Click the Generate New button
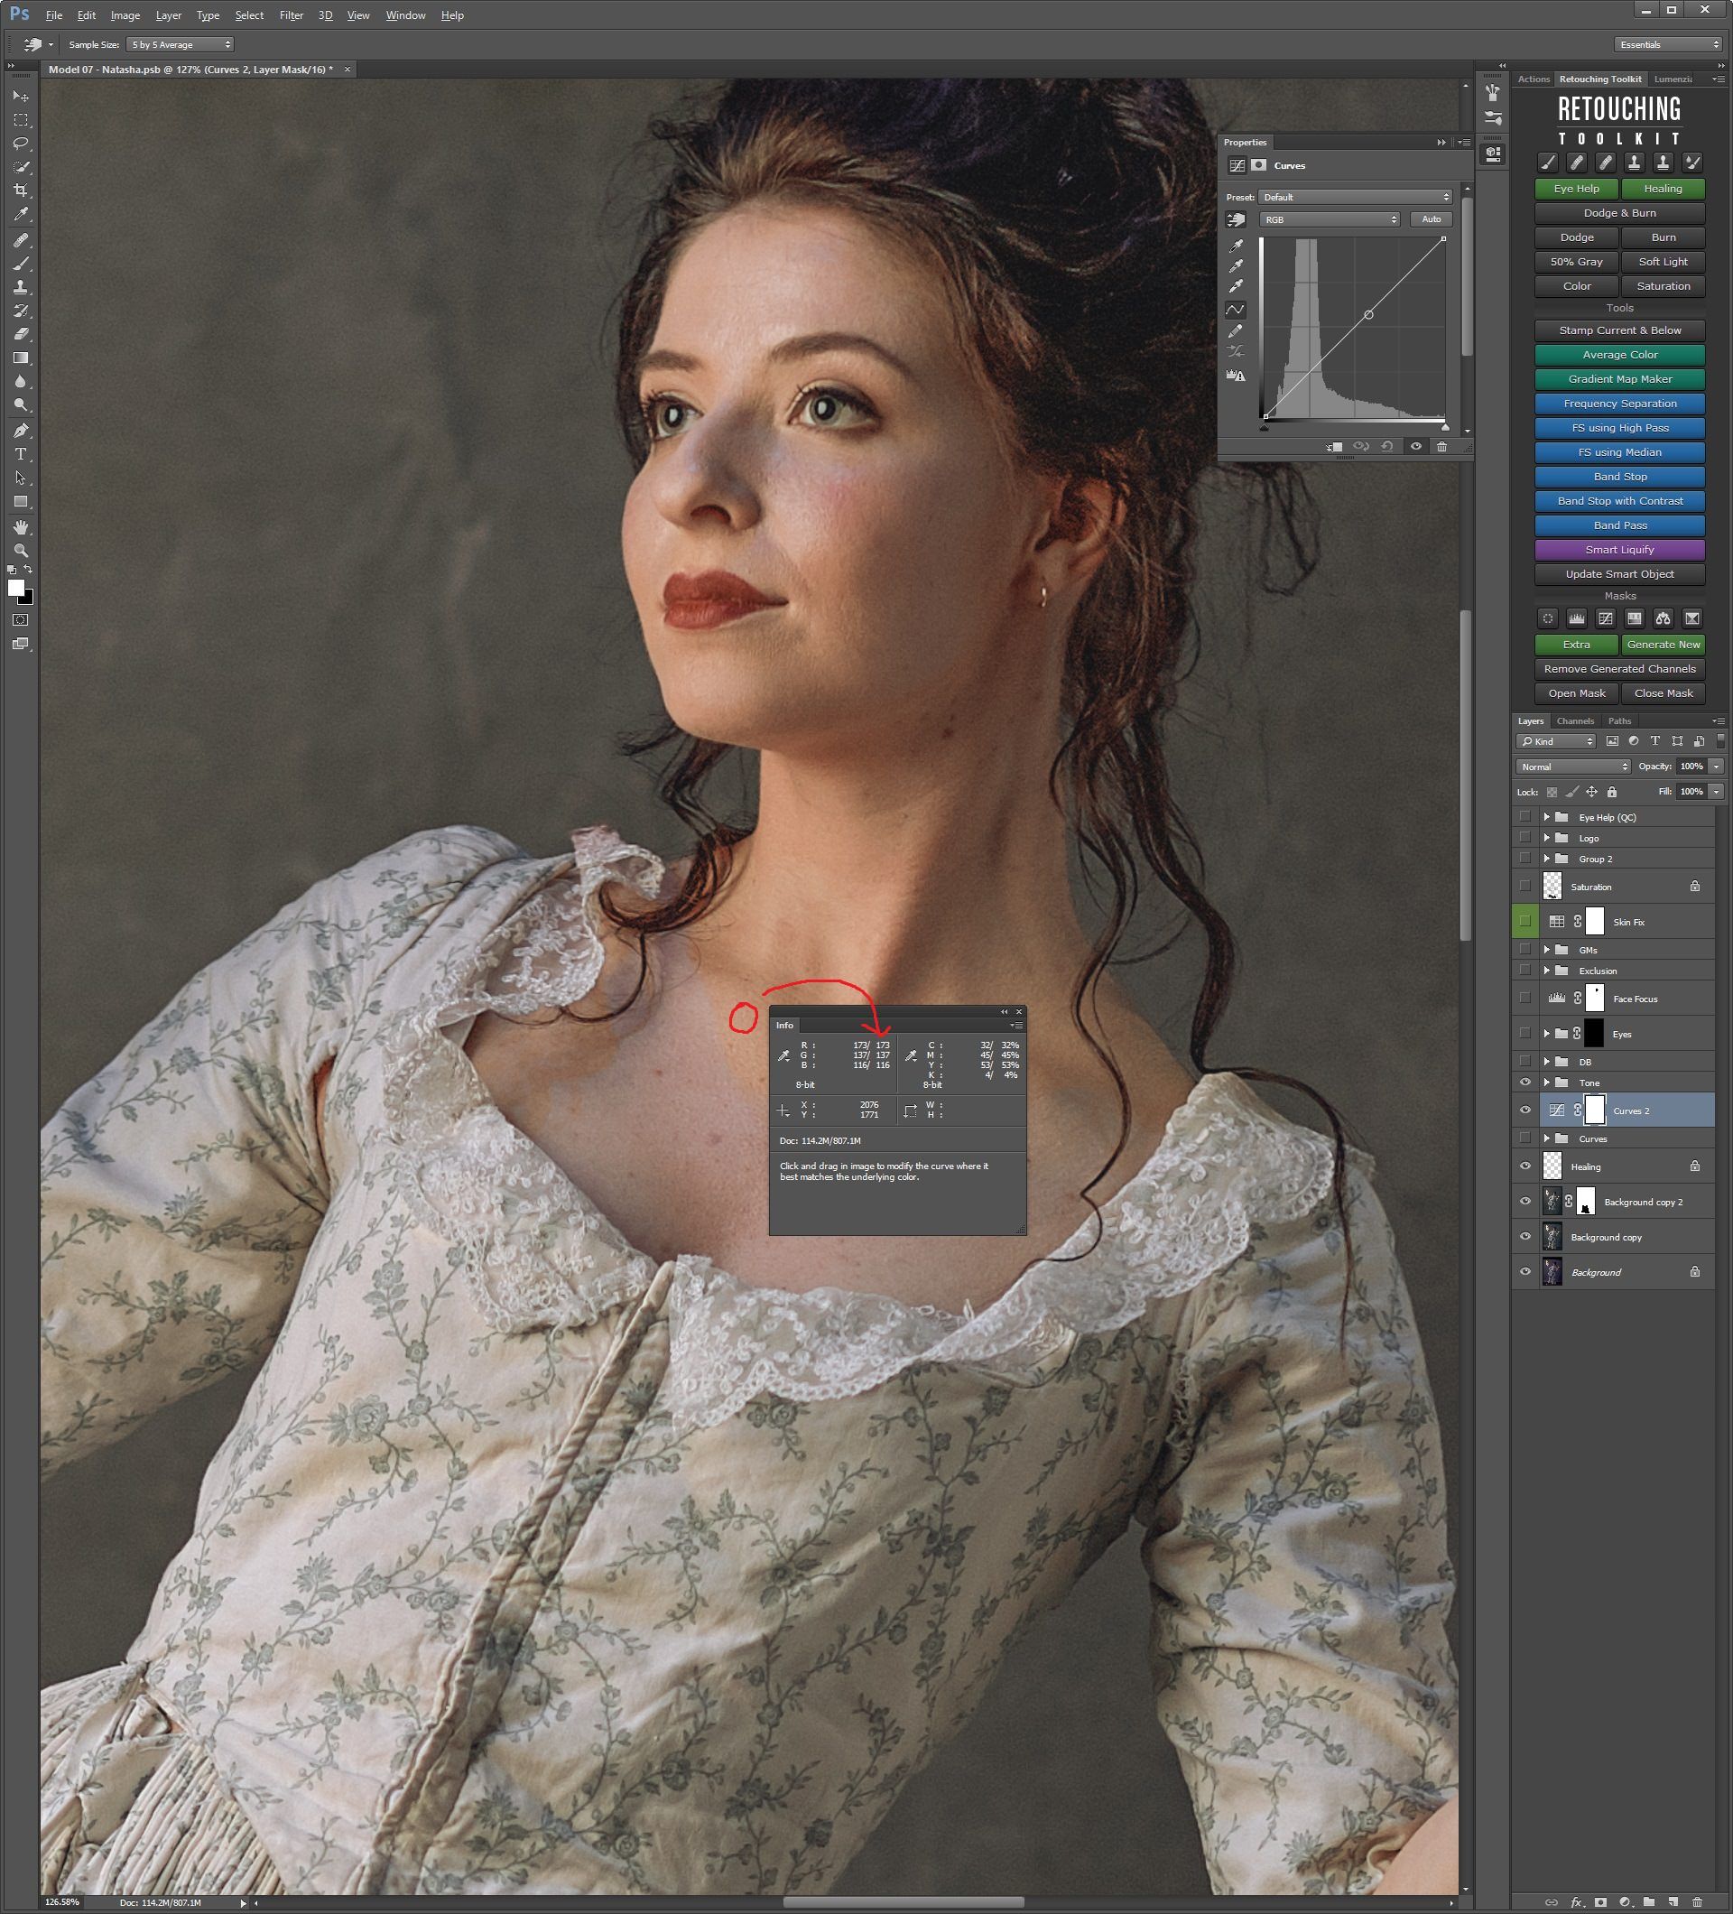Image resolution: width=1733 pixels, height=1914 pixels. (1663, 645)
